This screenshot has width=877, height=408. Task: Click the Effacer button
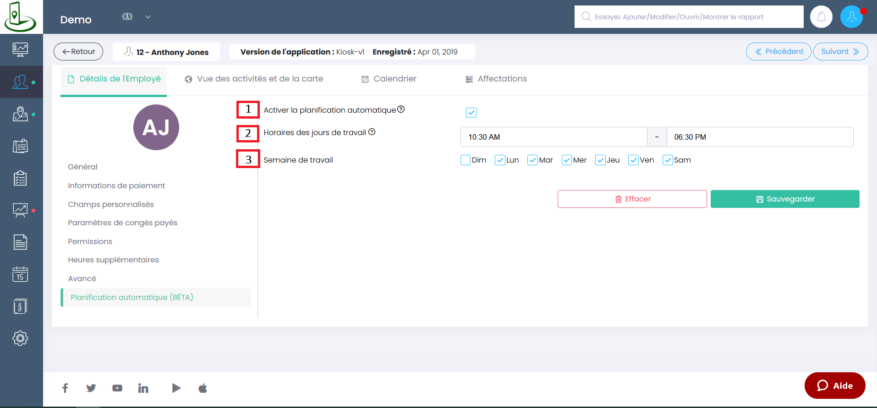pos(632,199)
